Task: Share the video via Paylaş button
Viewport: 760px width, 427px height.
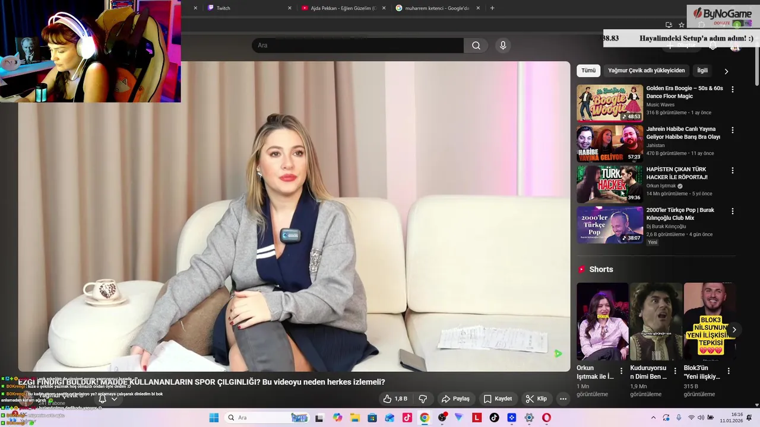Action: [x=455, y=399]
